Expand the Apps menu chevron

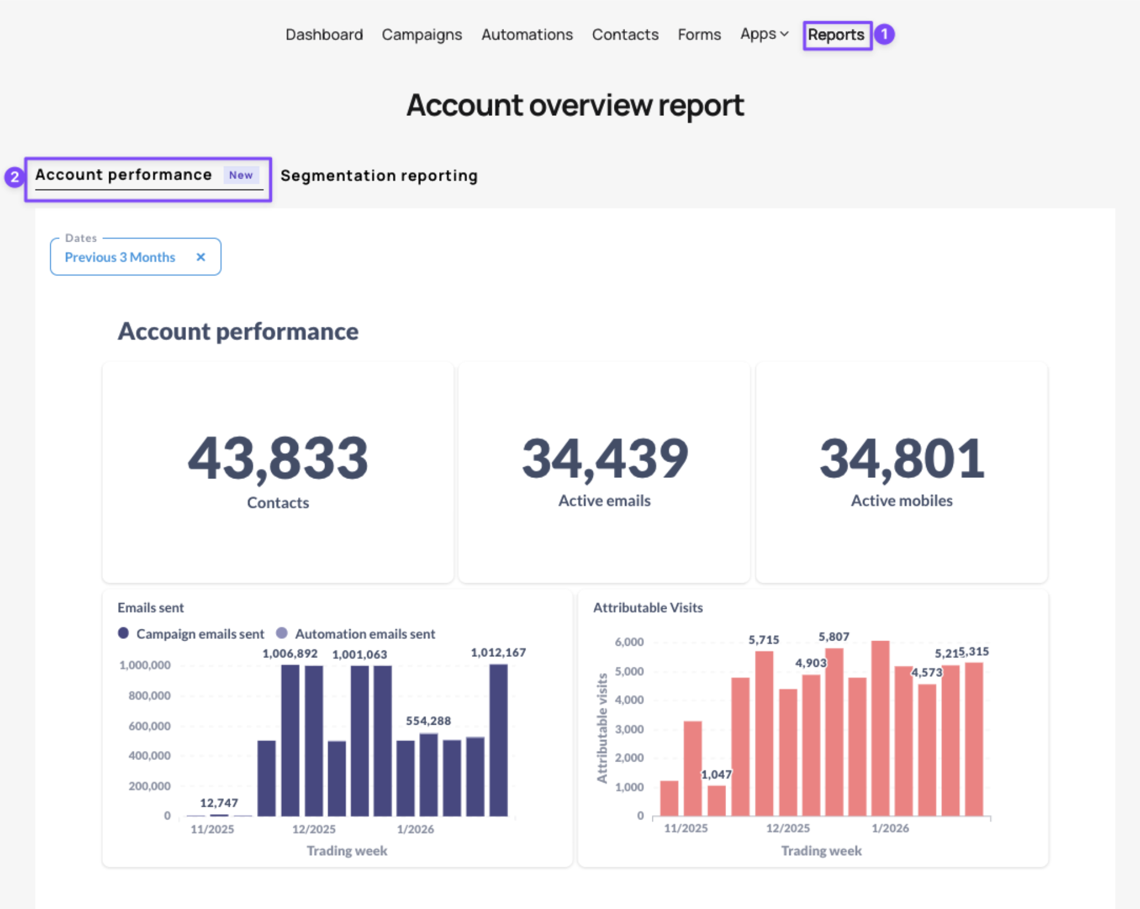click(x=785, y=34)
